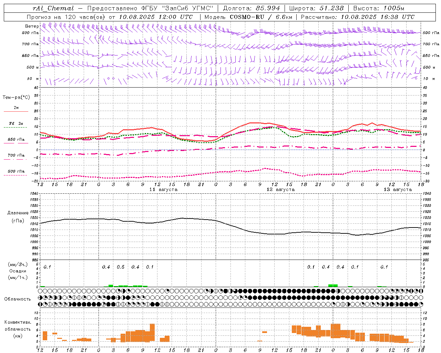Click the Тем-ра(°C) axis title
Viewport: 441px width, 353px height.
point(16,98)
